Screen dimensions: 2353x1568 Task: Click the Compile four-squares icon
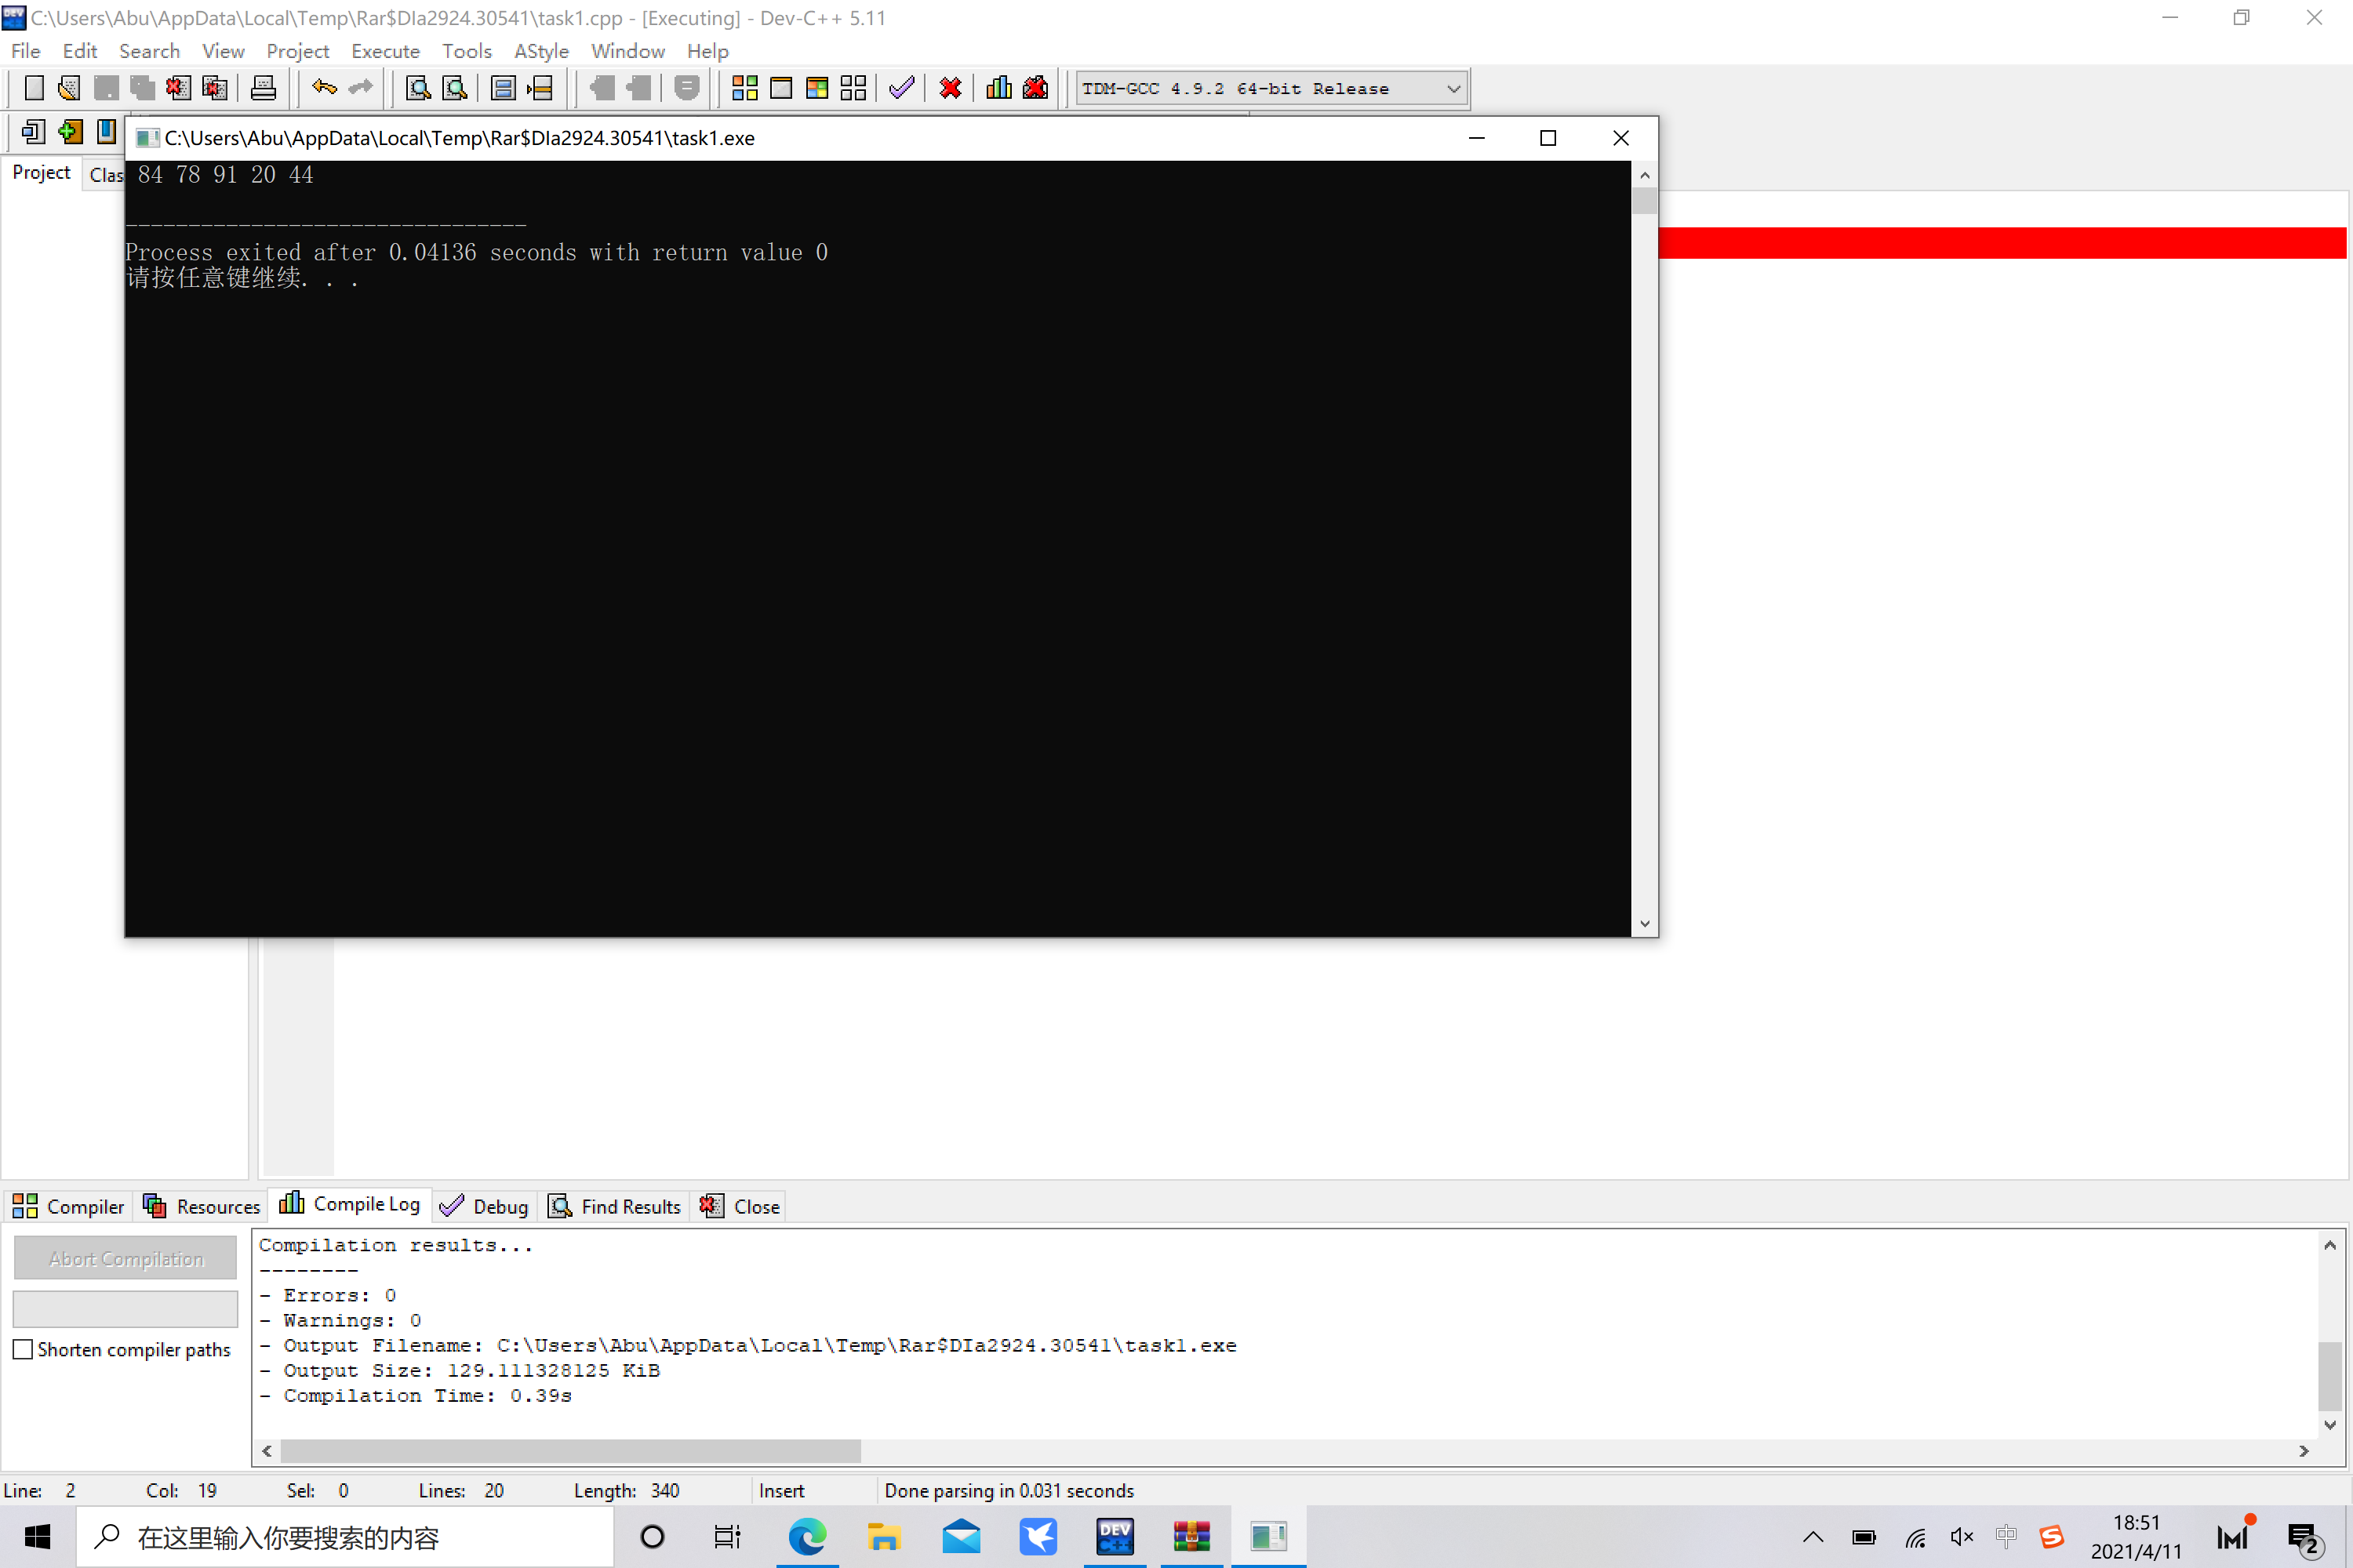(744, 88)
